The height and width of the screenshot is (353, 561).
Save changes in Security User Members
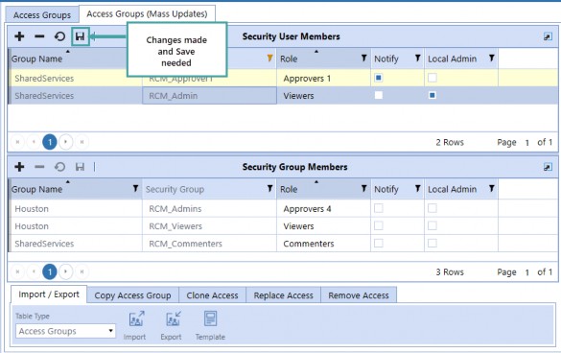coord(81,36)
